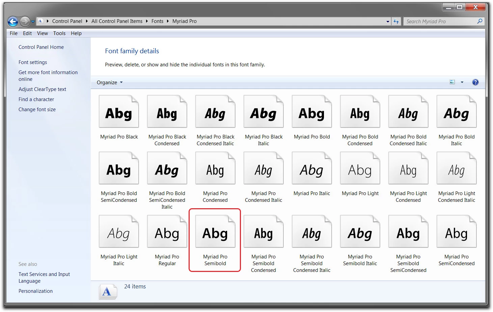Select the Myriad Pro SemiCondensed font icon
Image resolution: width=493 pixels, height=312 pixels.
coord(457,231)
